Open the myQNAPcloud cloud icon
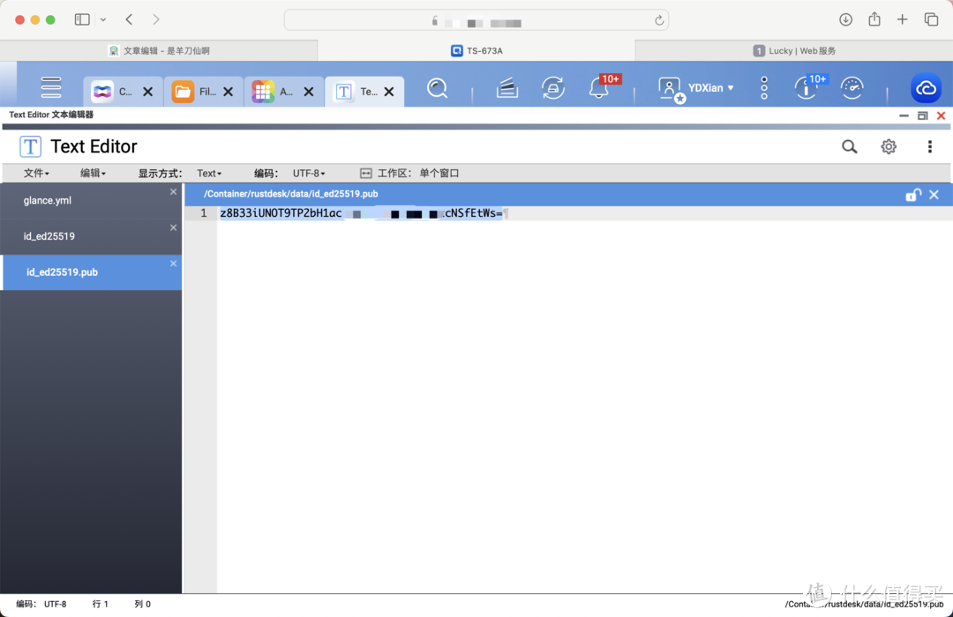The image size is (953, 617). click(926, 89)
